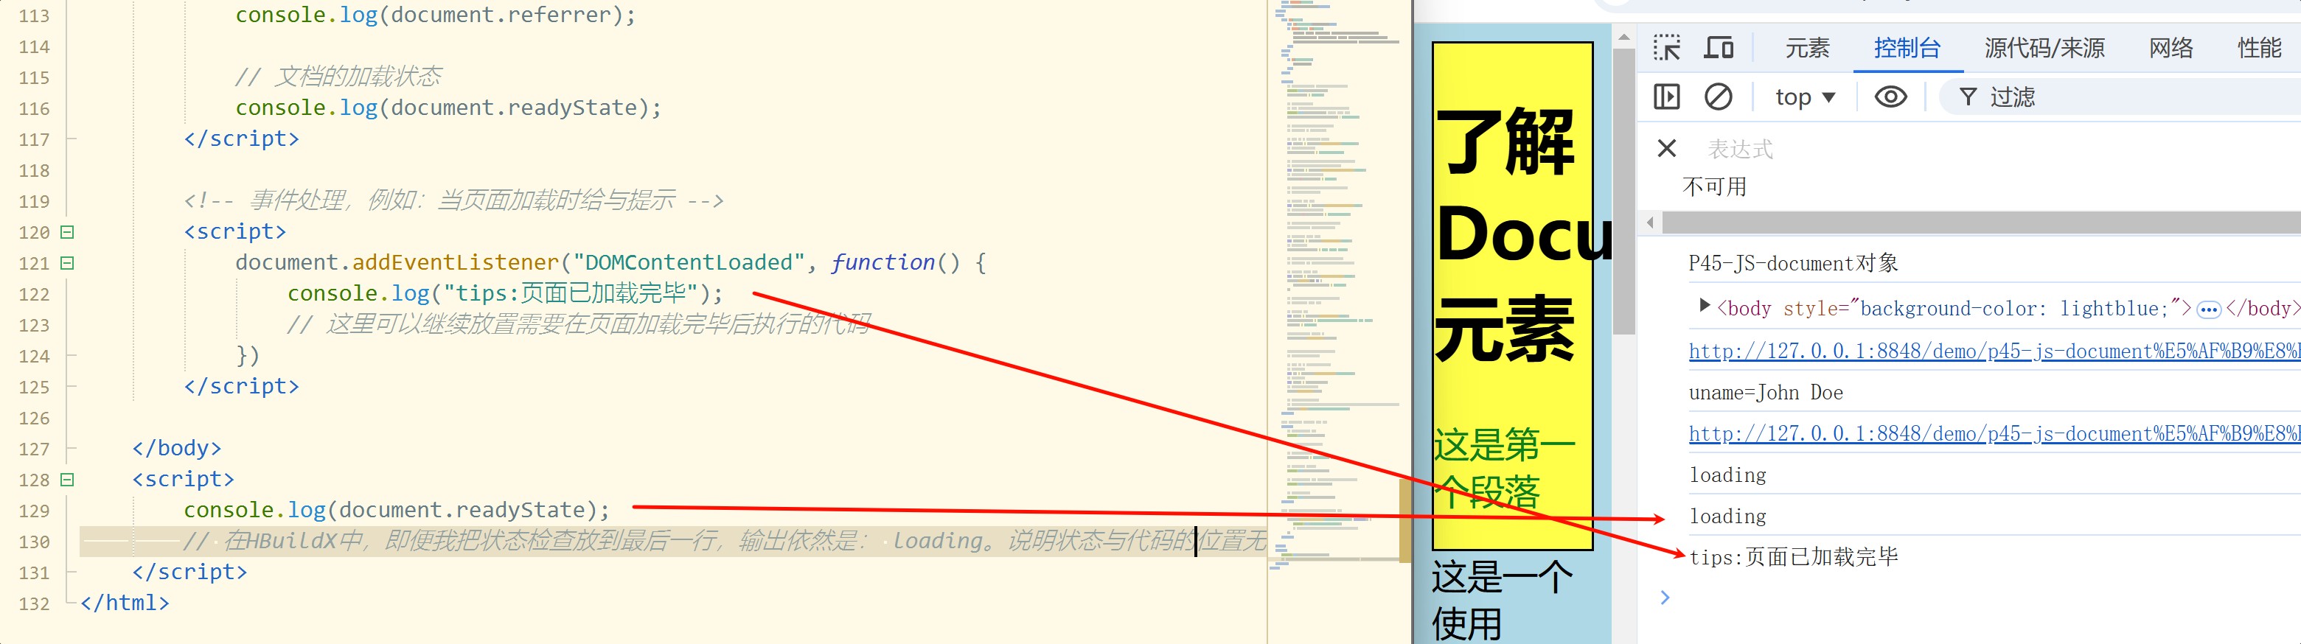Show console sidebar panel icon
This screenshot has height=644, width=2301.
tap(1667, 97)
